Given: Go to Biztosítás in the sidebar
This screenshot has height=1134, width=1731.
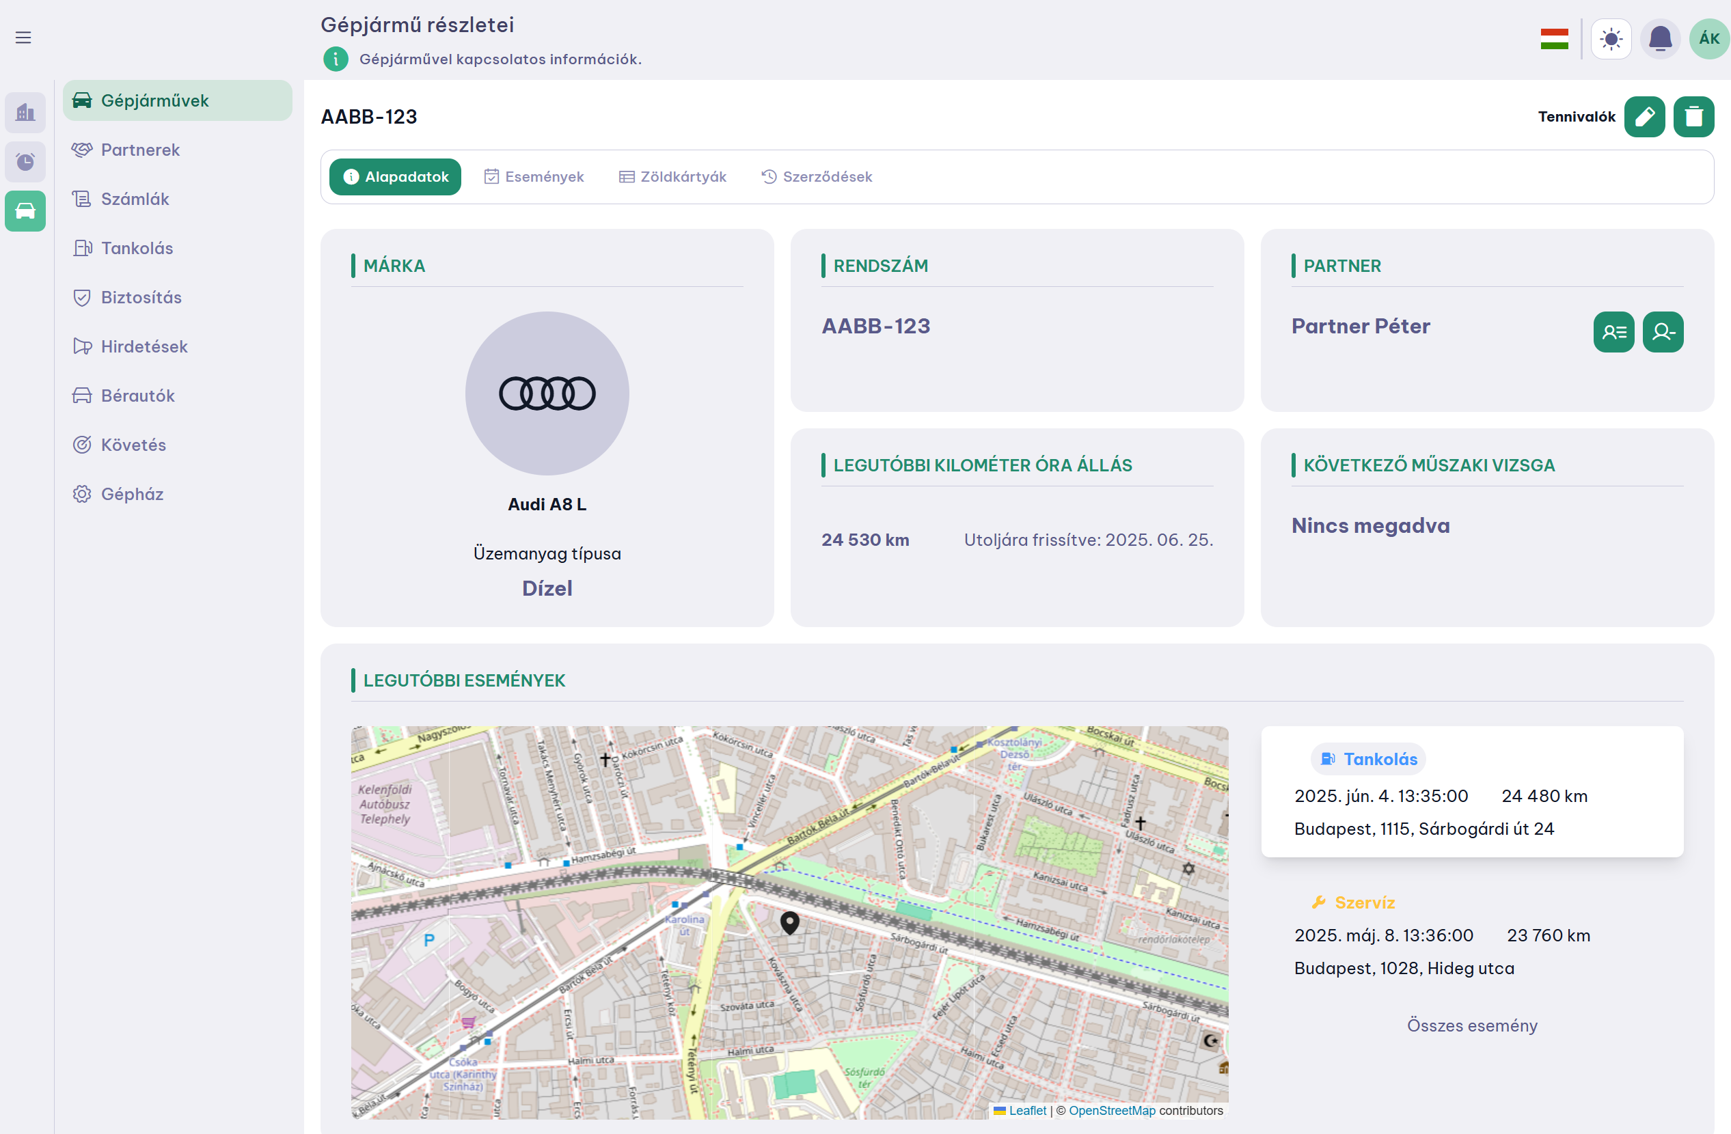Looking at the screenshot, I should tap(141, 297).
